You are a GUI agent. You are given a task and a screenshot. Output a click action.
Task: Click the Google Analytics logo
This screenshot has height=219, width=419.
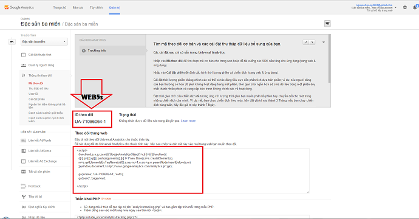19,7
